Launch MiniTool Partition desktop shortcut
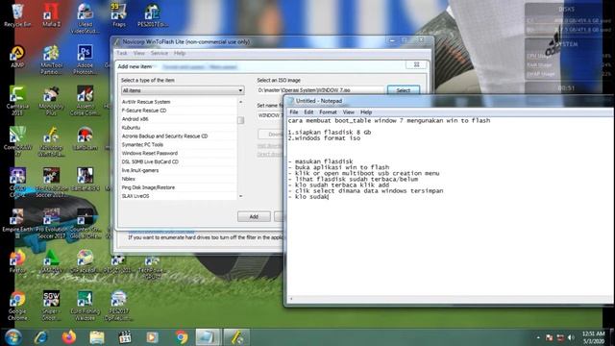This screenshot has height=346, width=615. [x=51, y=60]
